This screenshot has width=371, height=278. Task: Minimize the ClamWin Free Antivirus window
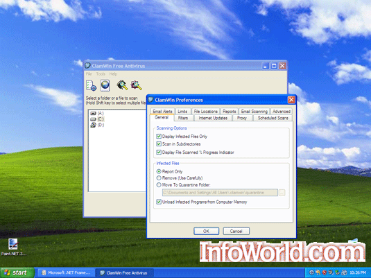click(265, 66)
